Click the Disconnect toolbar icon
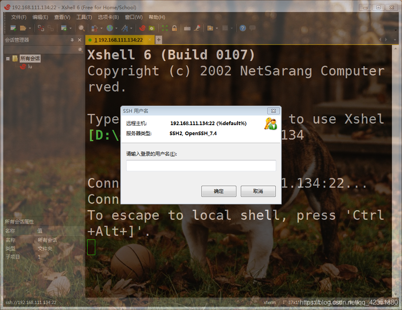 pos(41,28)
